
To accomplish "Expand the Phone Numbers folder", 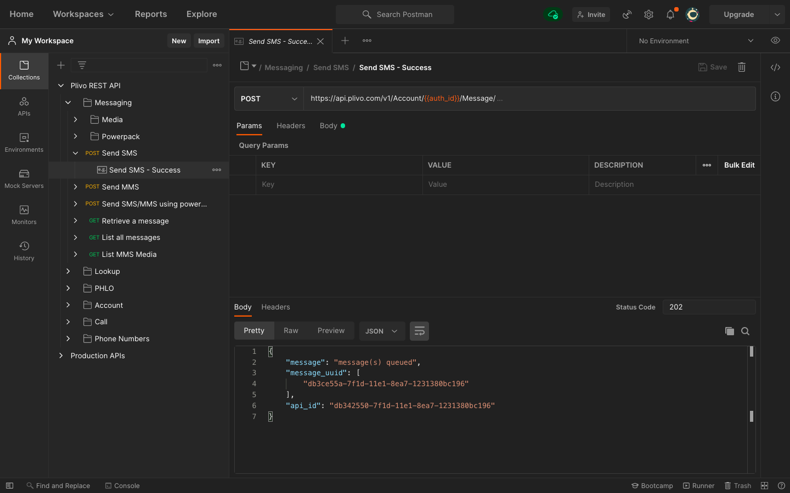I will coord(68,339).
